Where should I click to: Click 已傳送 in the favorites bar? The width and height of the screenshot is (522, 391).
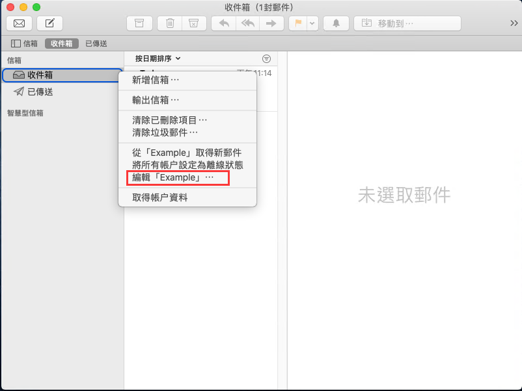[x=96, y=44]
